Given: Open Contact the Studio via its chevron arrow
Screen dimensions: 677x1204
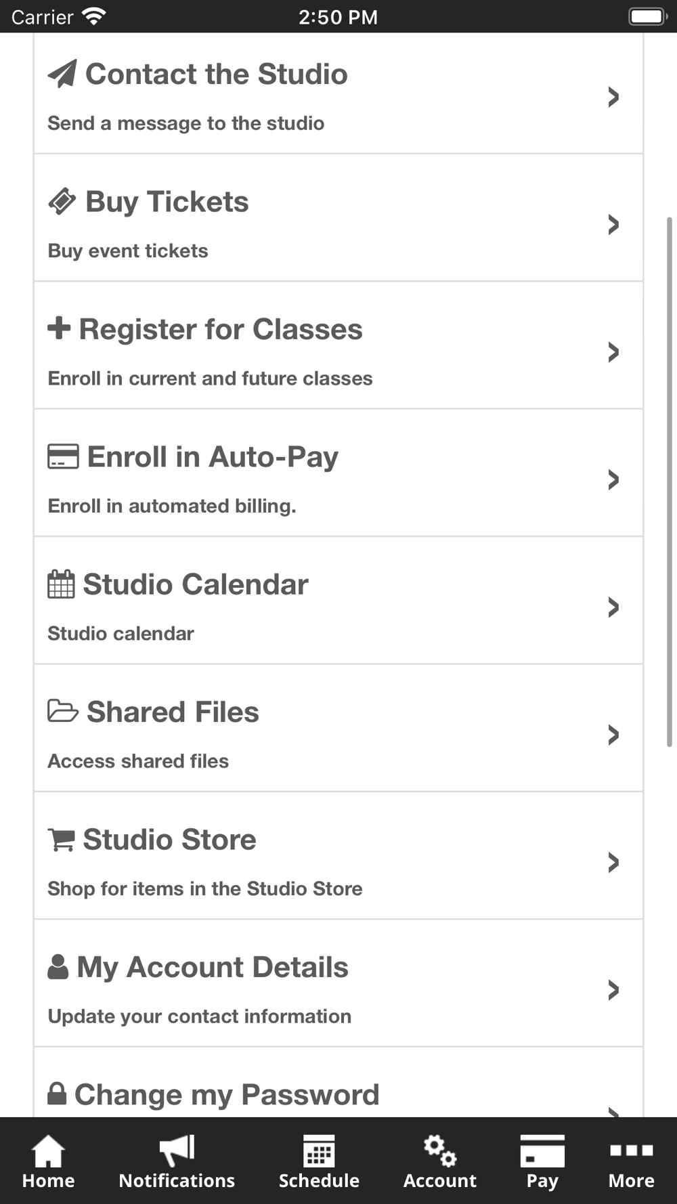Looking at the screenshot, I should 613,97.
